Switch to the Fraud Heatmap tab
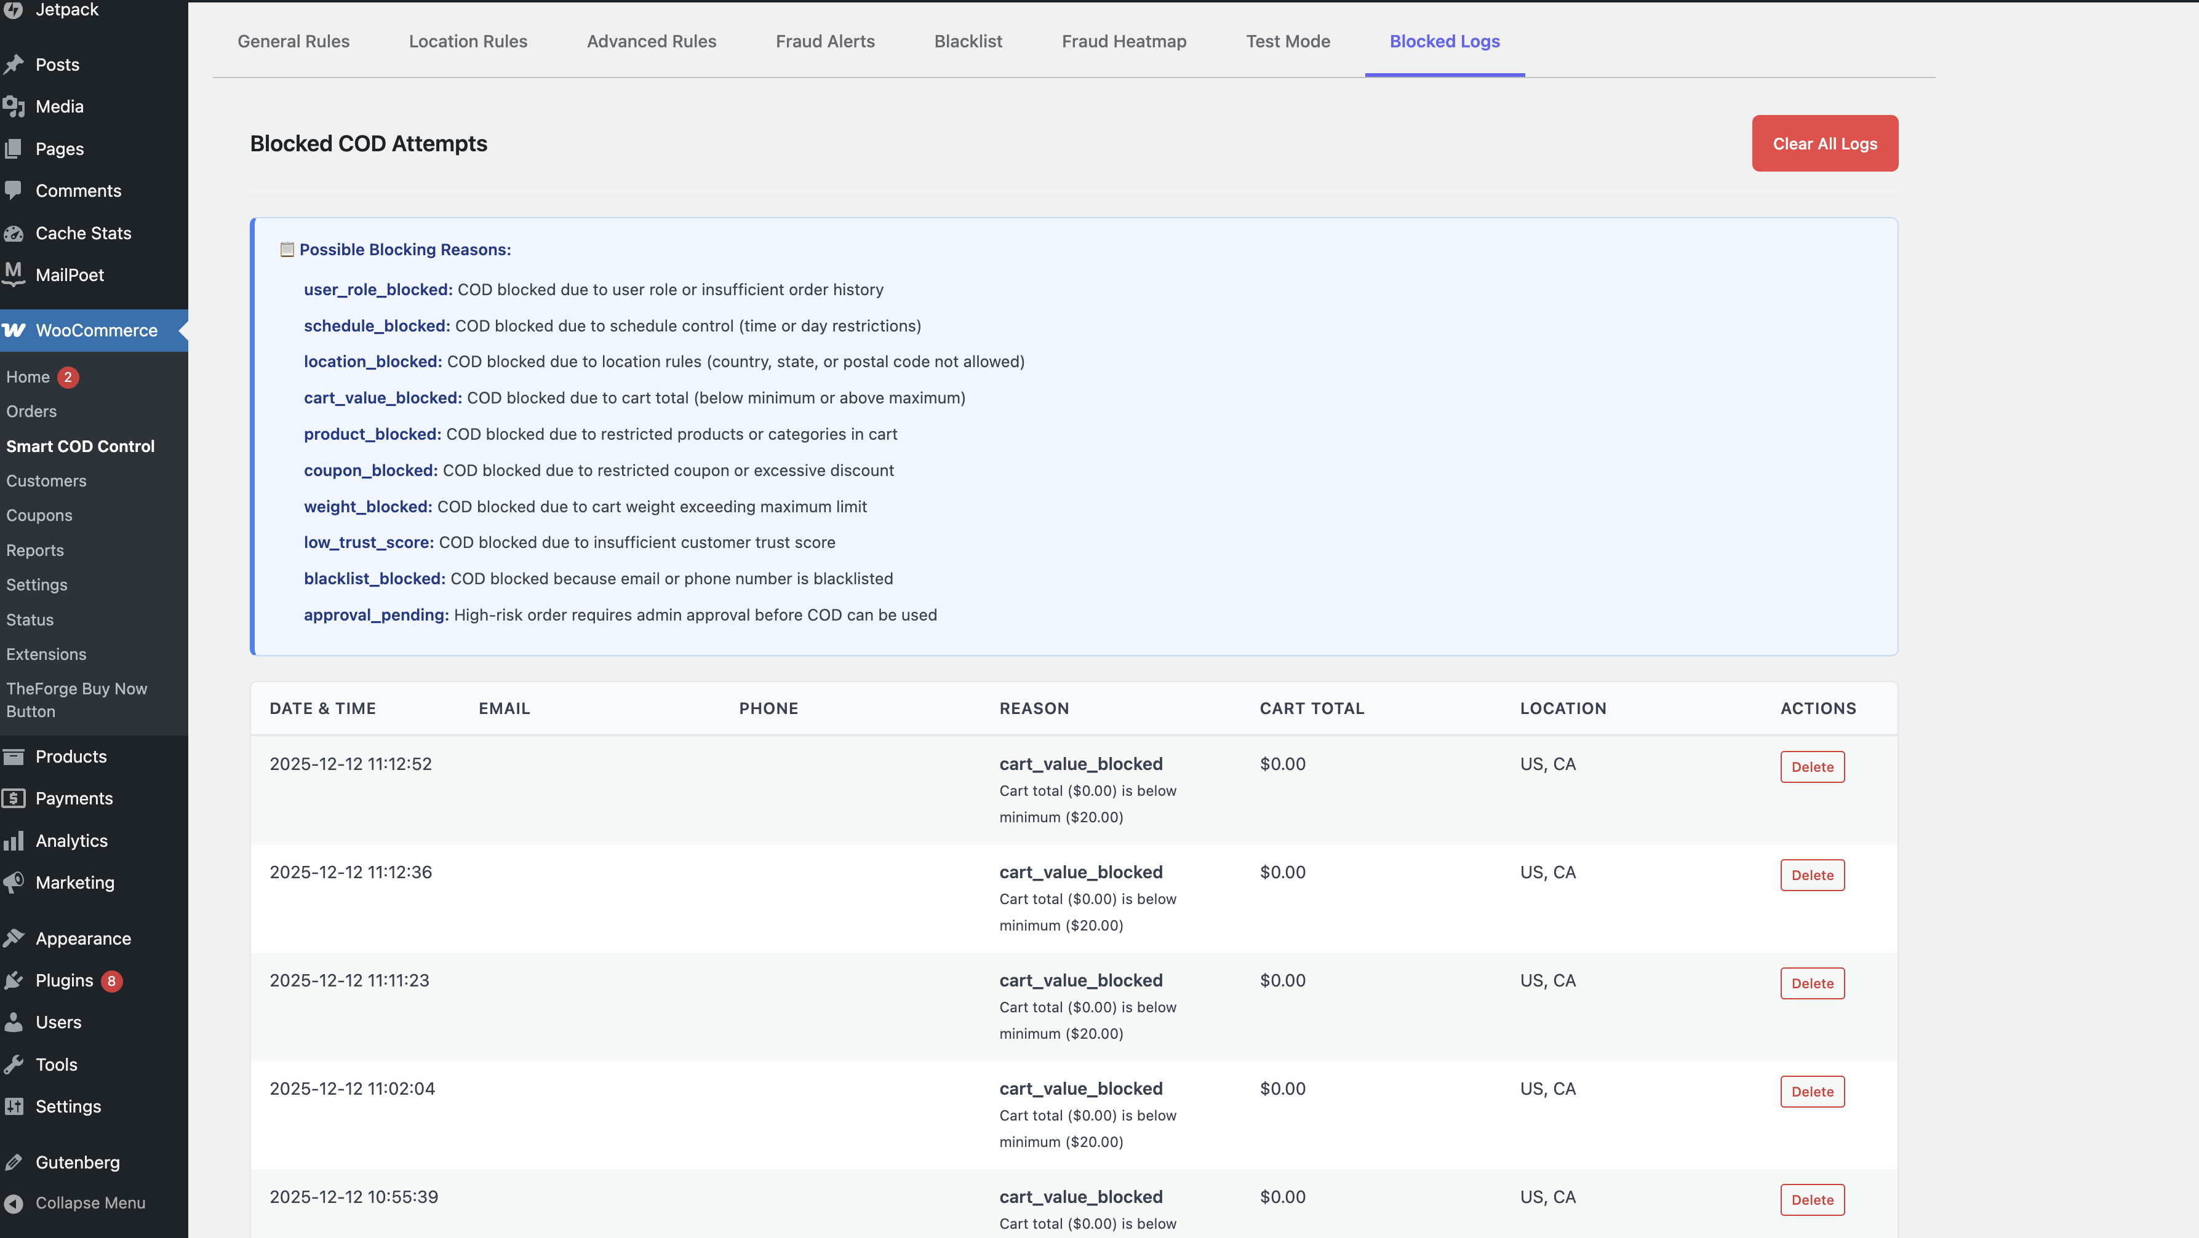 point(1123,41)
